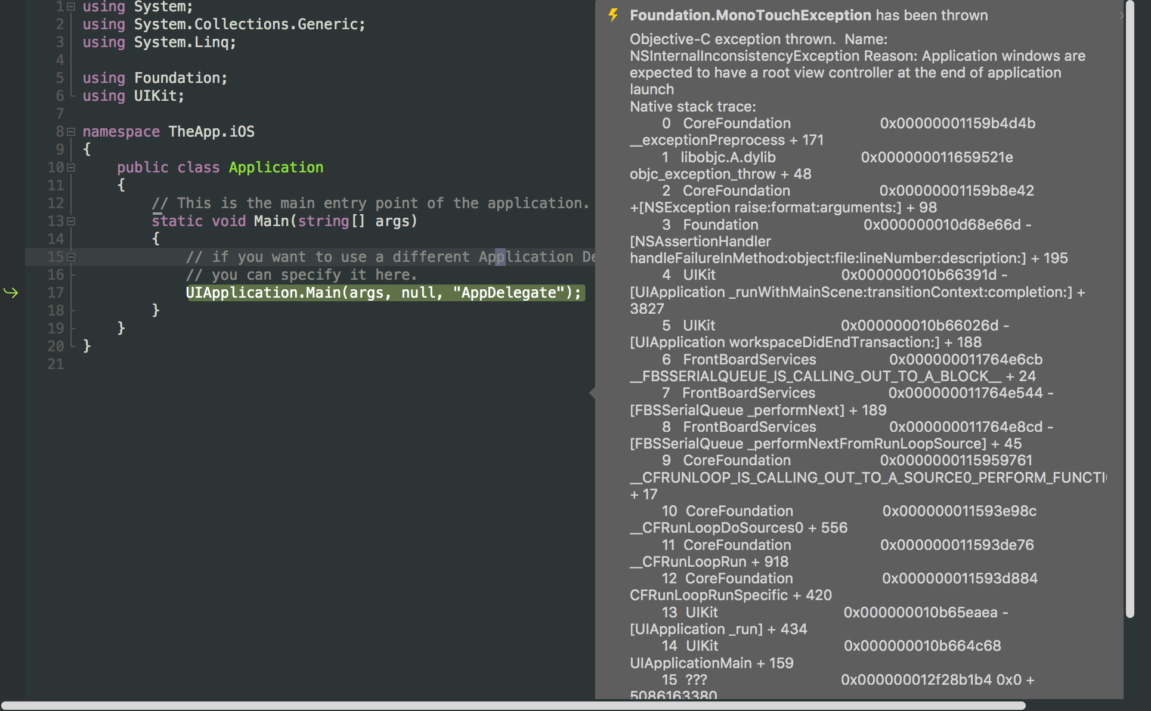This screenshot has width=1151, height=711.
Task: Click the editor horizontal scrollbar
Action: (x=513, y=706)
